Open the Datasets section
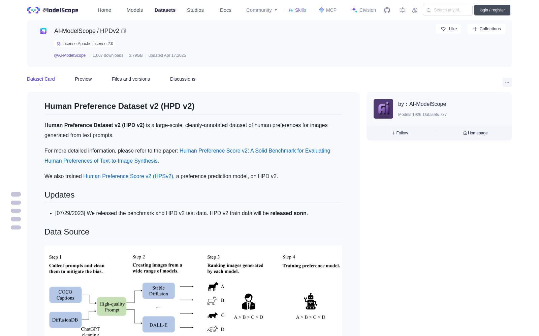 (x=165, y=10)
